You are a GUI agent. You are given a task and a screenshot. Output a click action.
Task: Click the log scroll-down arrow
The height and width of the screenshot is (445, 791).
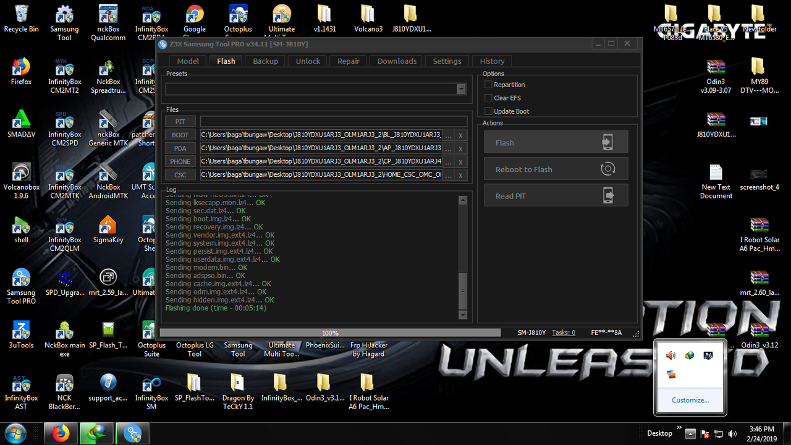(463, 315)
